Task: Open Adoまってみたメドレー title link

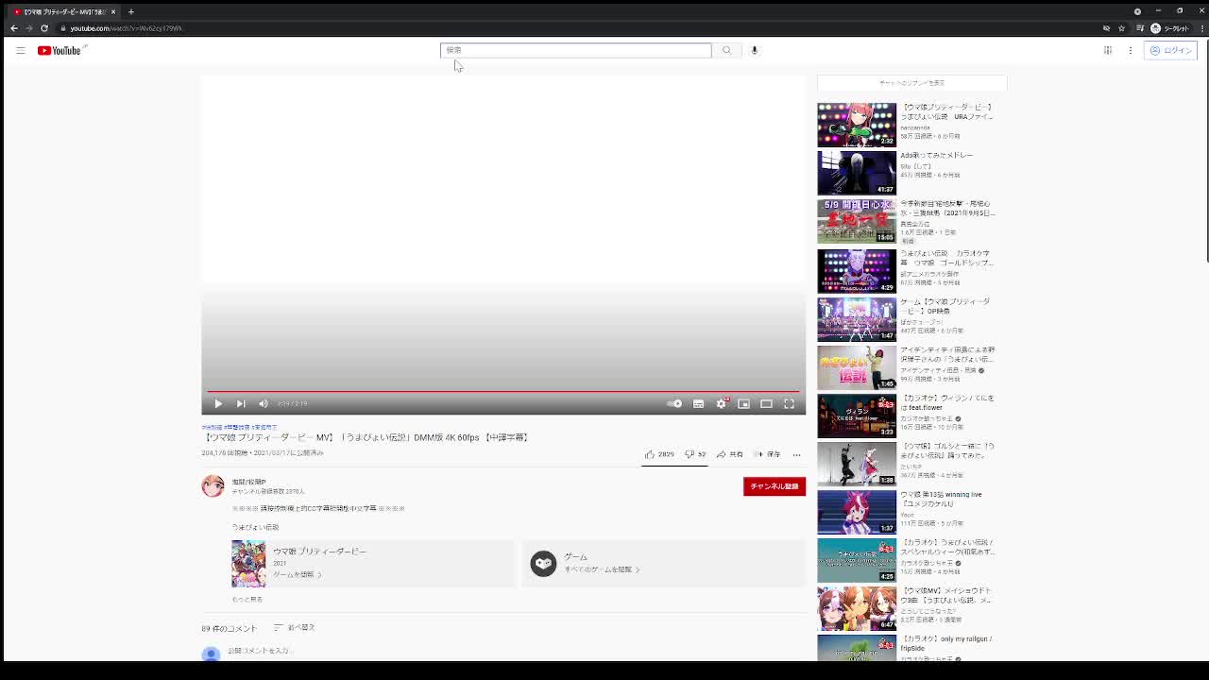Action: coord(936,155)
